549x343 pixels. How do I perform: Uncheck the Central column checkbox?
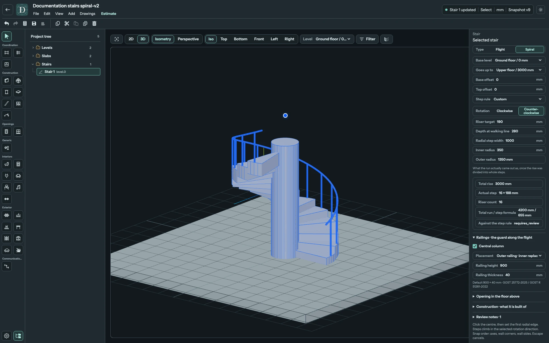point(475,246)
